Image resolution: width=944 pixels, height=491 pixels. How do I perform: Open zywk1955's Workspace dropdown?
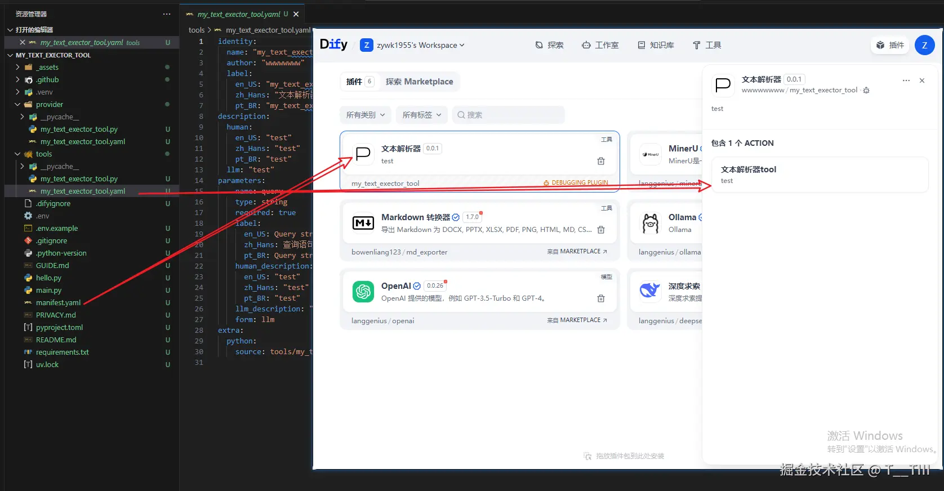[x=413, y=45]
